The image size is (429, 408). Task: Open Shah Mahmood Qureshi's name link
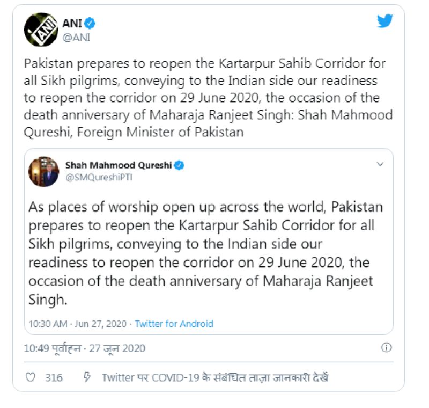point(119,165)
